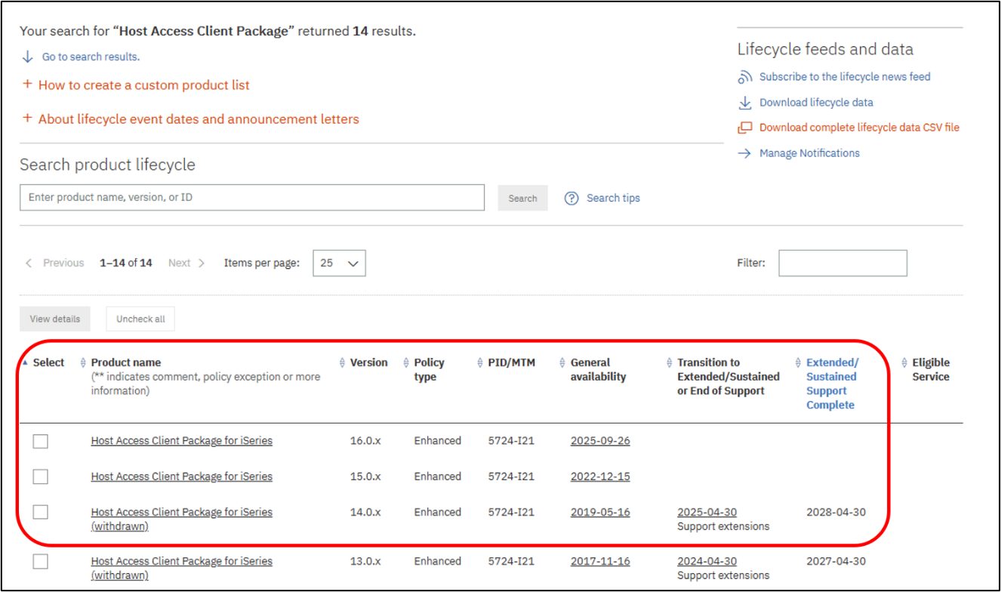Click the Next page chevron
The image size is (1001, 592).
[202, 263]
